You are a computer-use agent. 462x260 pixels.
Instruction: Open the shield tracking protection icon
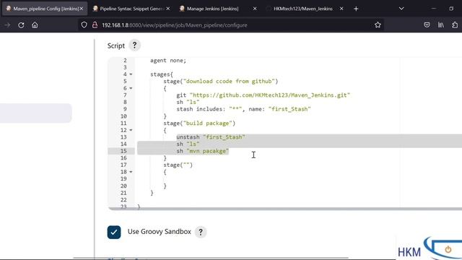click(x=84, y=25)
